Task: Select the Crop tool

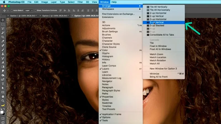Action: (x=3, y=37)
